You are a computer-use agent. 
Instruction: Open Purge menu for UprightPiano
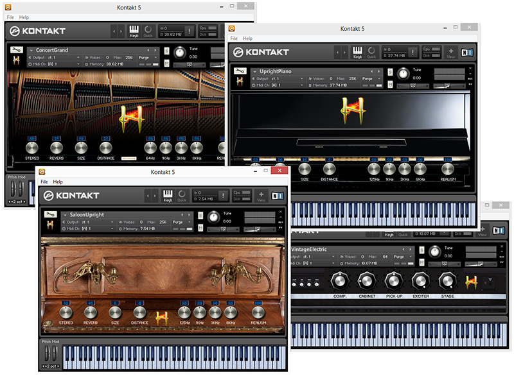371,78
